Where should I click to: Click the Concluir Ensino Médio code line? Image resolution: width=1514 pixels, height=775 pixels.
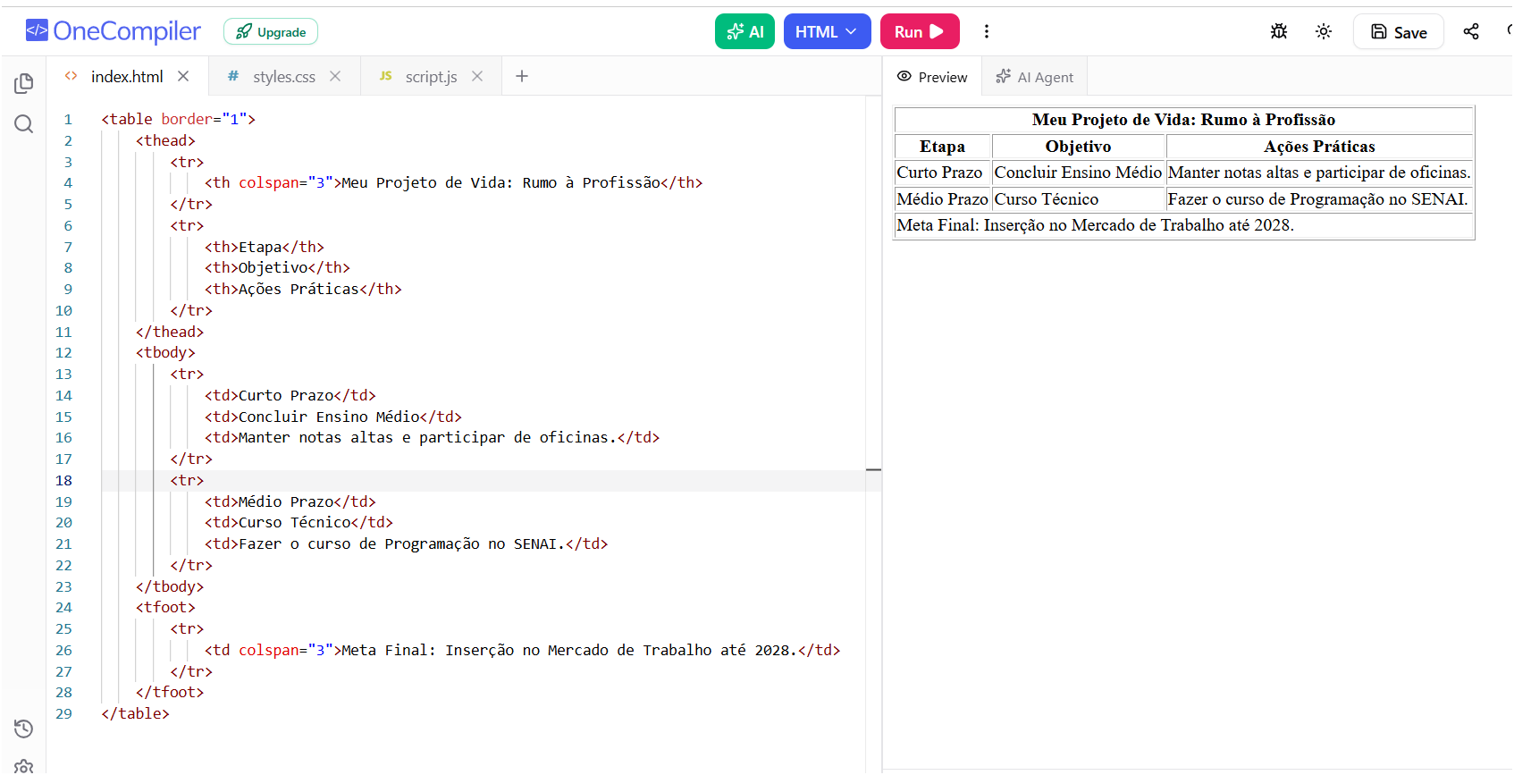(x=333, y=417)
